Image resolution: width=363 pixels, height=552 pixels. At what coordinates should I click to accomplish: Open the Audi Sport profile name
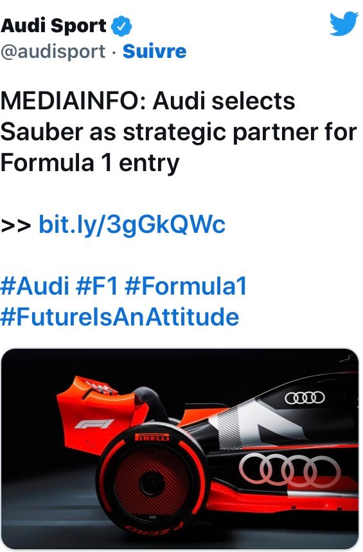(x=53, y=26)
